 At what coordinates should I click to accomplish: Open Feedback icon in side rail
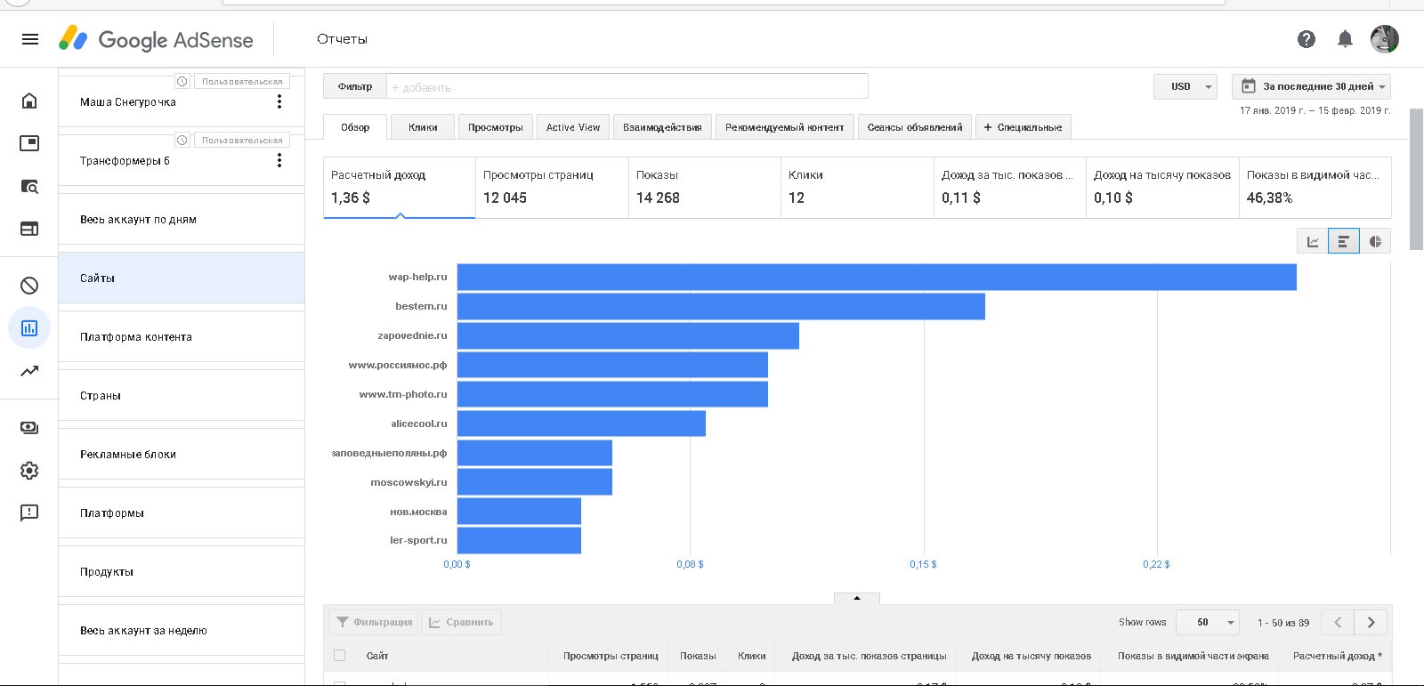tap(29, 513)
